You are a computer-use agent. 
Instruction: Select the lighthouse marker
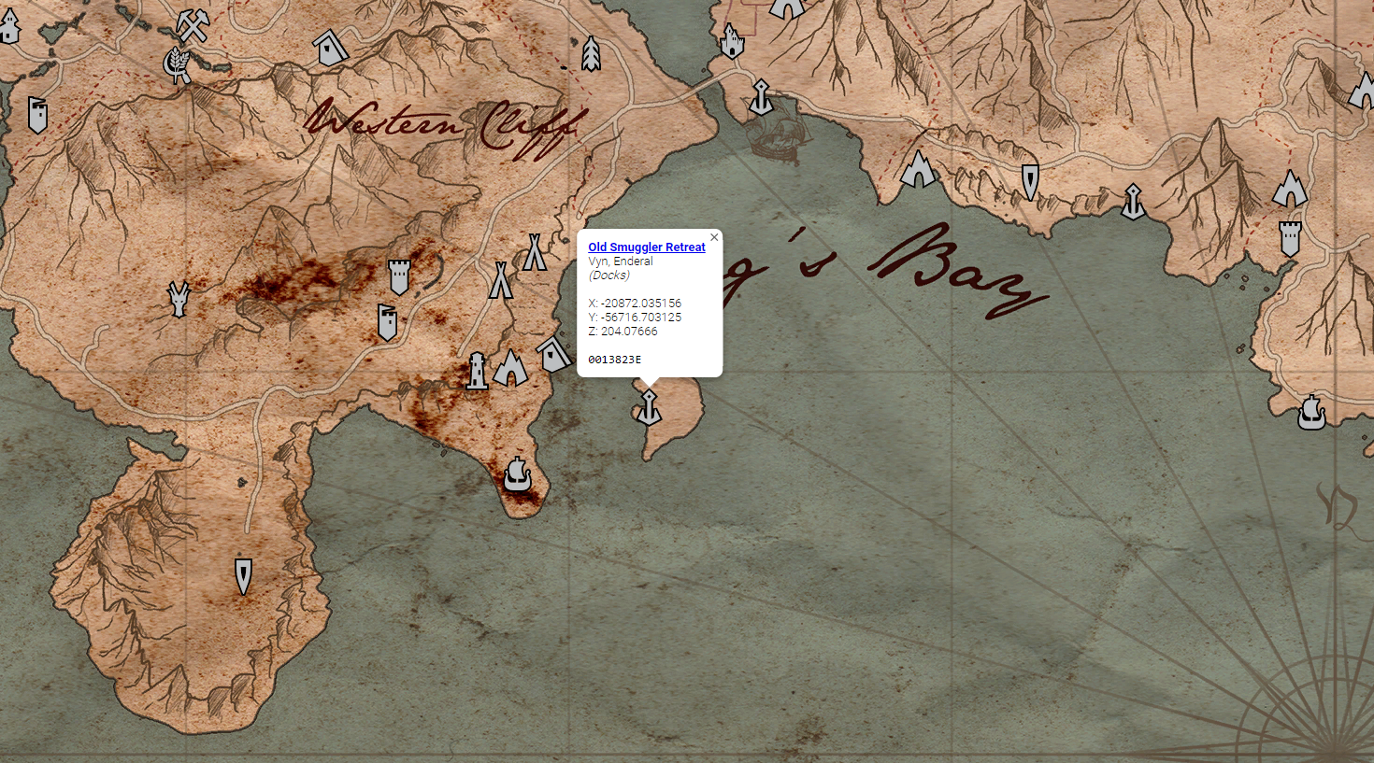tap(477, 371)
